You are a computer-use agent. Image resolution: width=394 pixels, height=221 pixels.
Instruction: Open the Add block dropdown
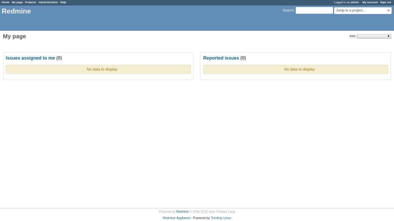(x=374, y=36)
